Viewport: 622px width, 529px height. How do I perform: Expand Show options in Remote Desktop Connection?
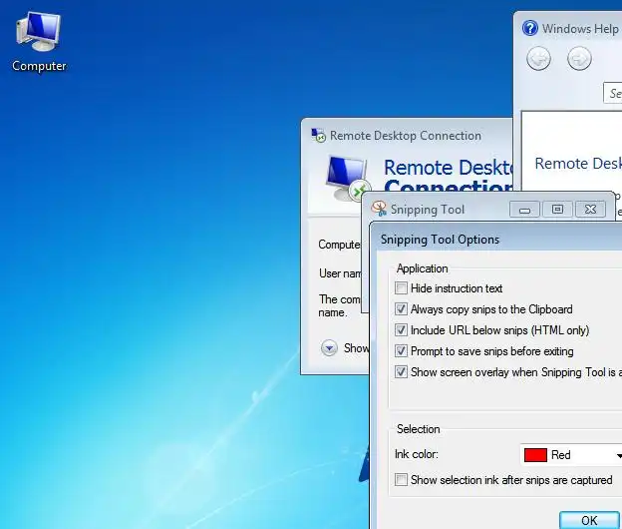tap(329, 348)
